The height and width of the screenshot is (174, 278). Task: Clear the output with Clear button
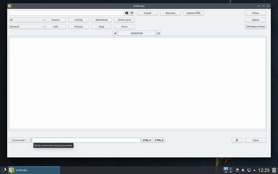tap(255, 140)
